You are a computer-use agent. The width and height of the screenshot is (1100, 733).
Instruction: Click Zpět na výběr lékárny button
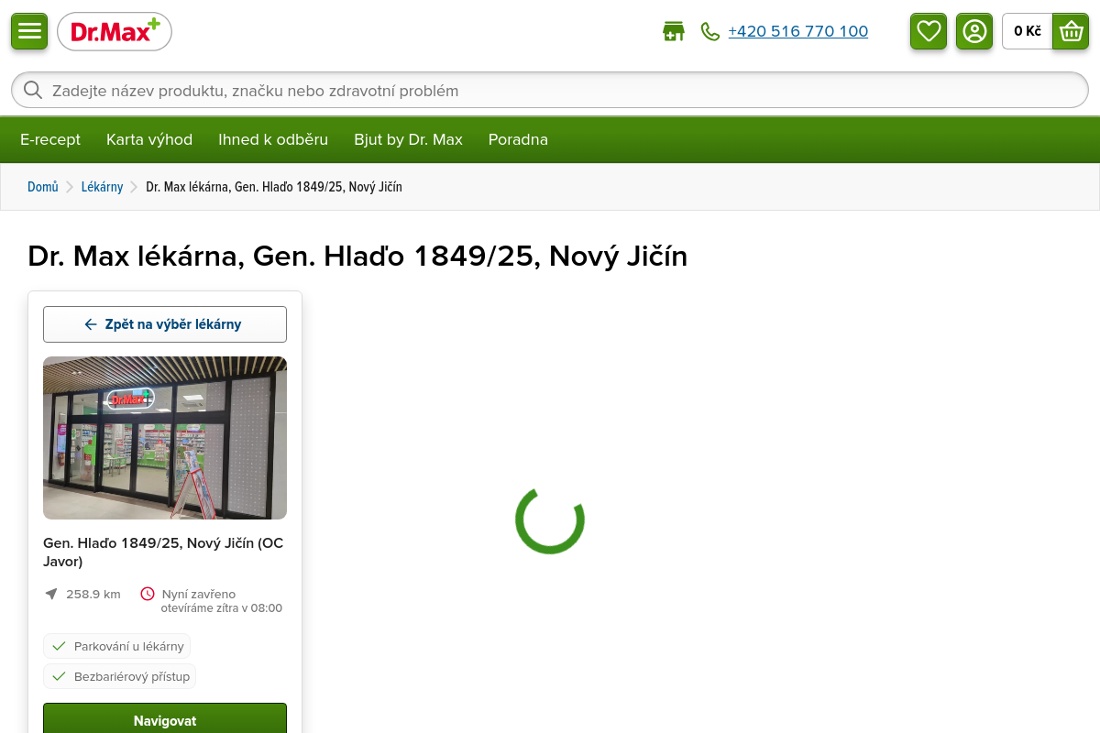tap(165, 324)
